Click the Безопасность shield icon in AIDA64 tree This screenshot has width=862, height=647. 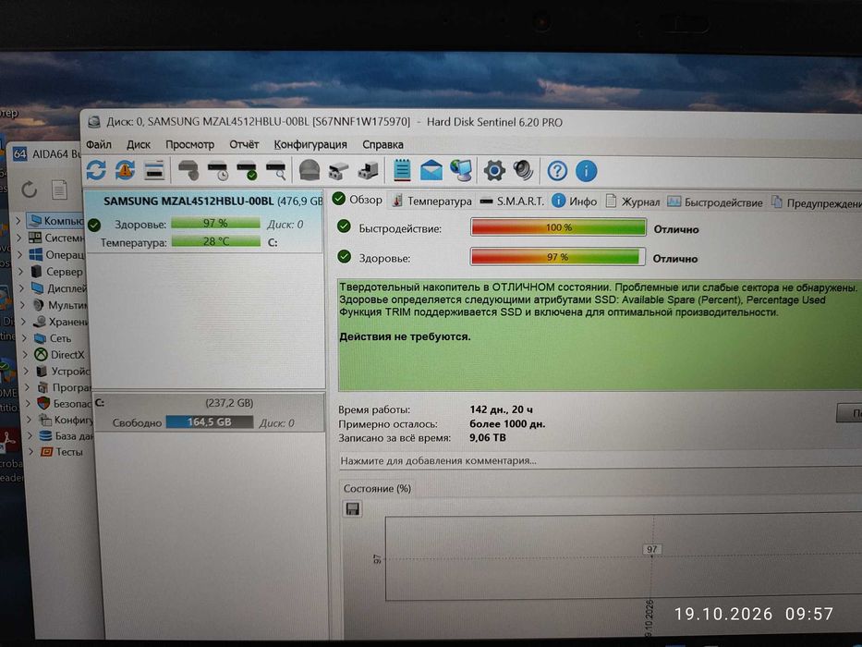[x=43, y=403]
